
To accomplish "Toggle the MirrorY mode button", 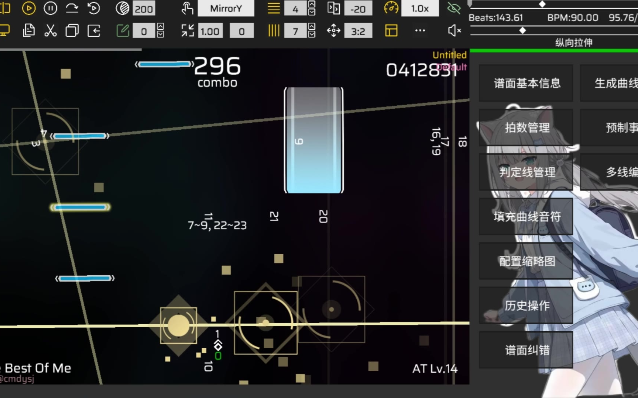I will (226, 8).
